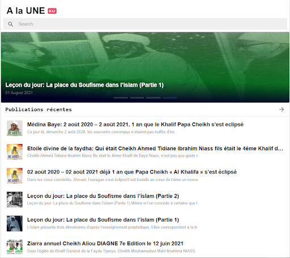Click the search magnifier icon

click(11, 24)
